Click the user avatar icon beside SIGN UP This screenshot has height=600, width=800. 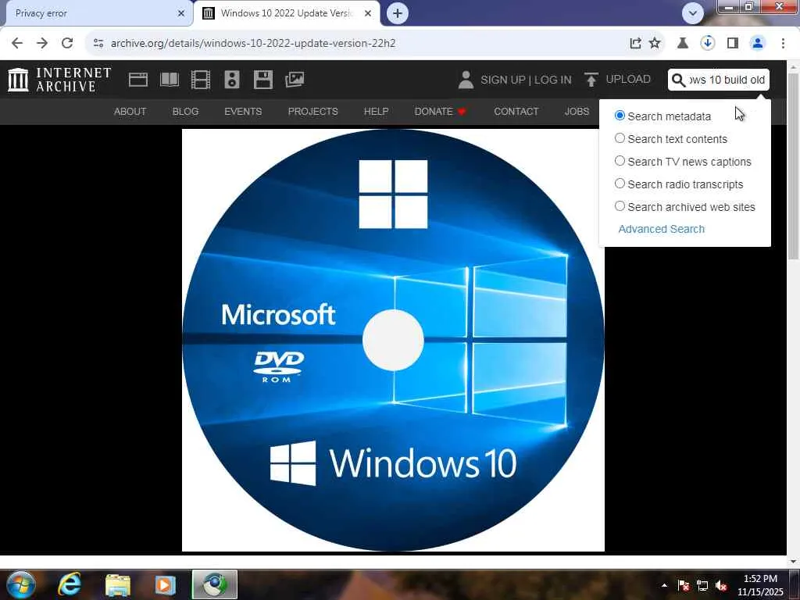466,80
